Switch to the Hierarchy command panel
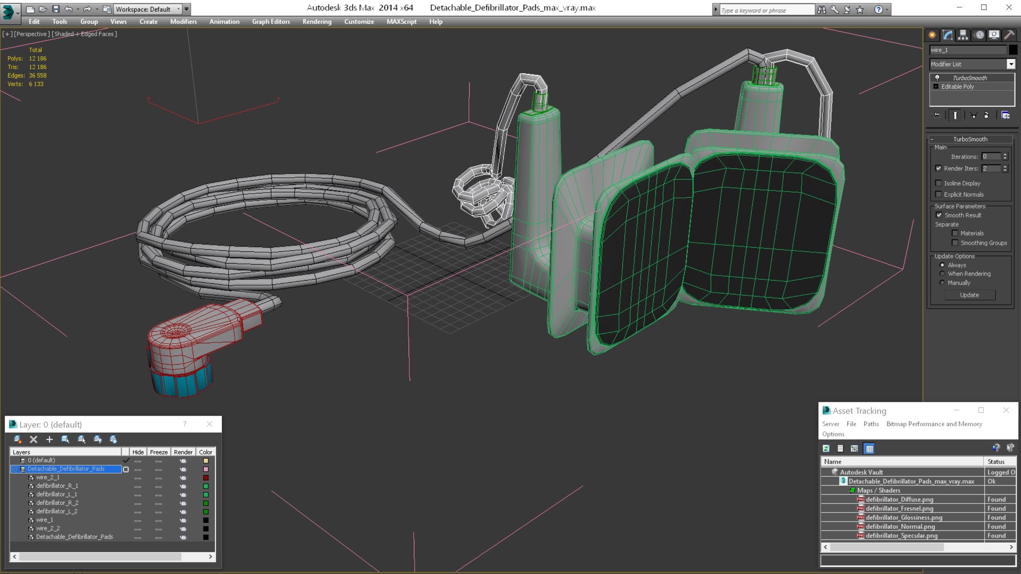1021x574 pixels. point(963,35)
